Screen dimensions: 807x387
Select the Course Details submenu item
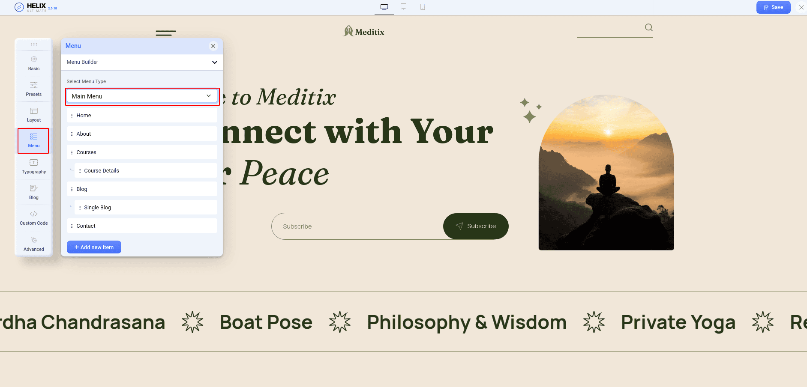coord(146,170)
